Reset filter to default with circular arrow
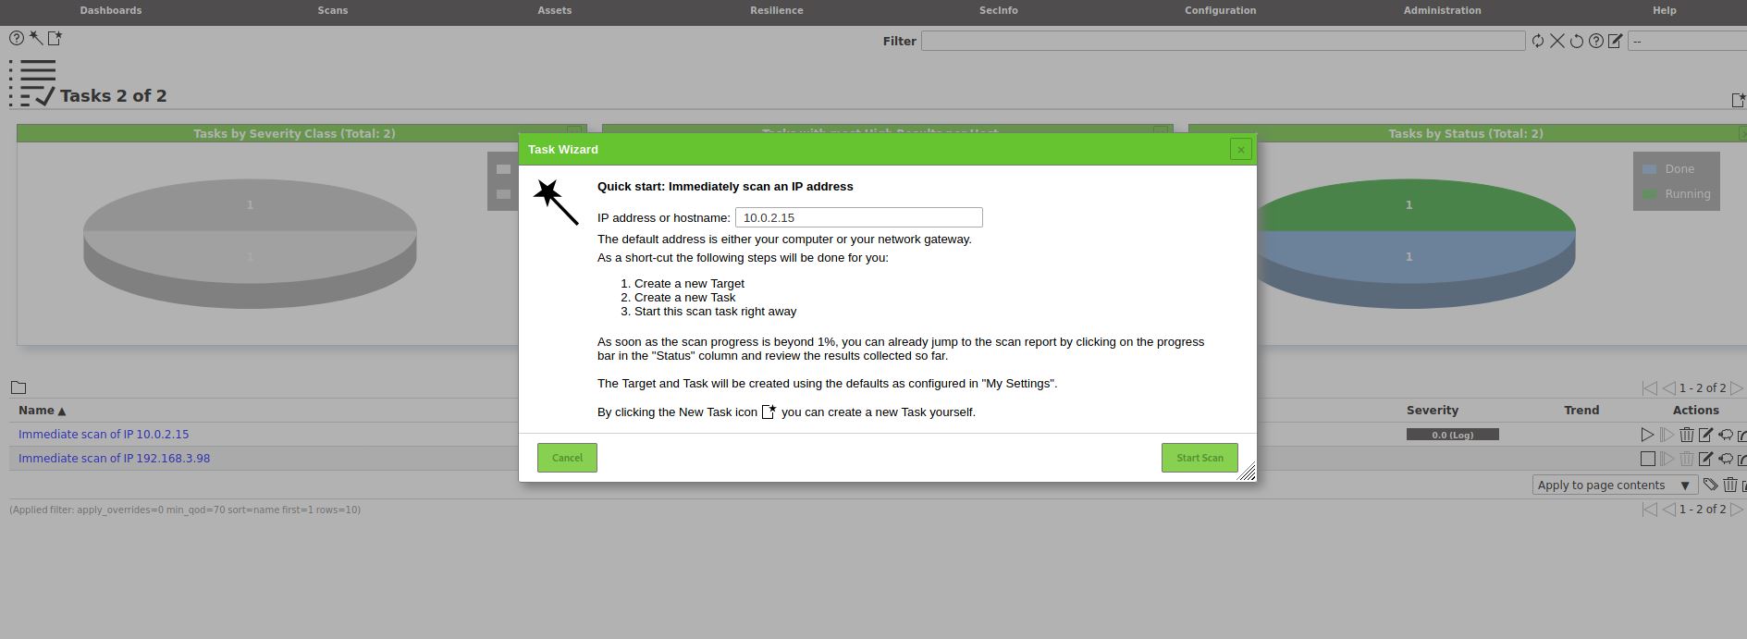This screenshot has height=639, width=1747. 1577,41
